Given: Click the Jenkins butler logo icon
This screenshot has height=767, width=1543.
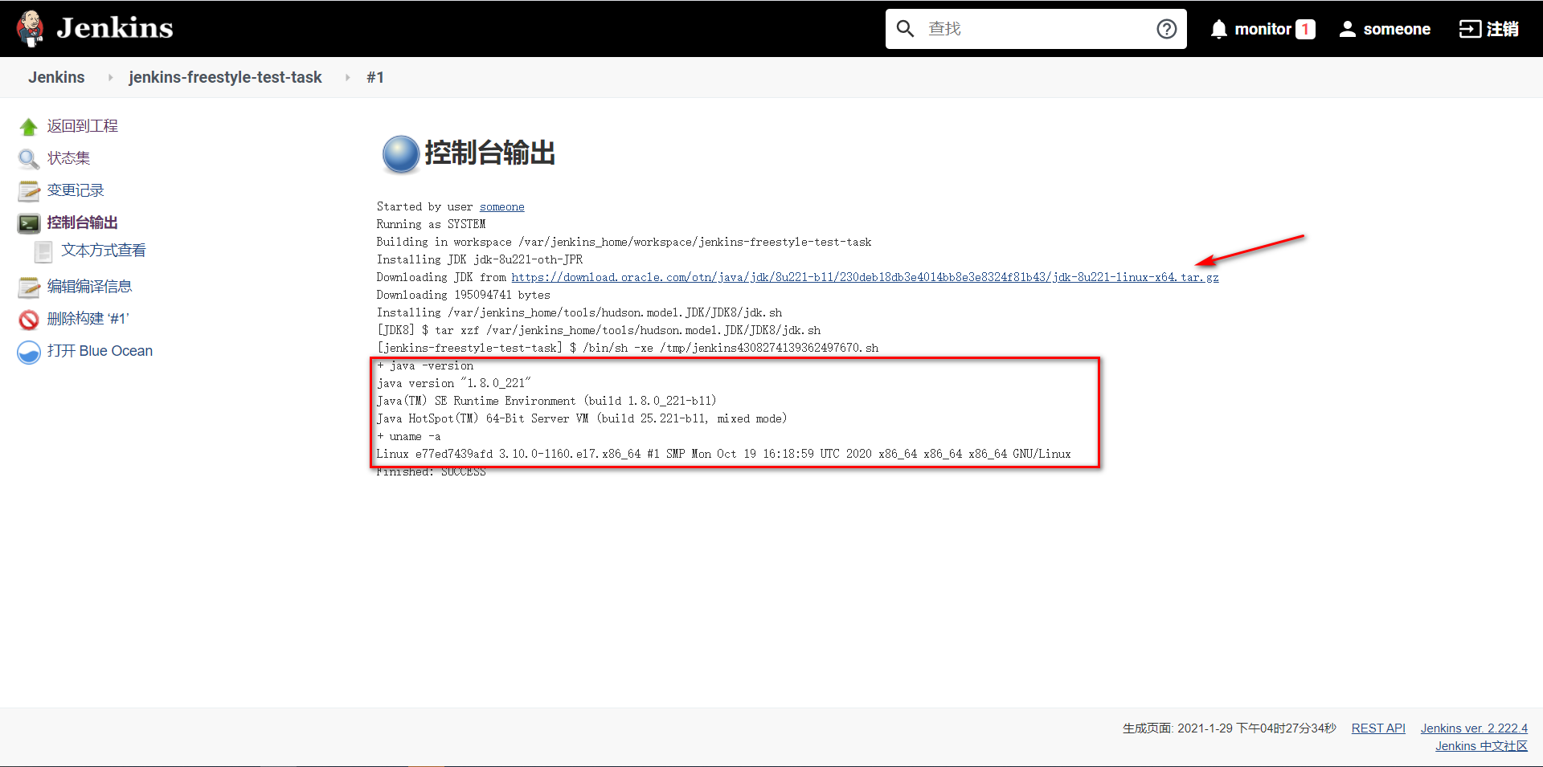Looking at the screenshot, I should 31,29.
